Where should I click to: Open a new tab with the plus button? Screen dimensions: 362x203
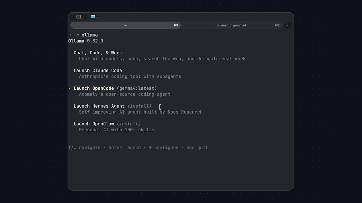288,25
